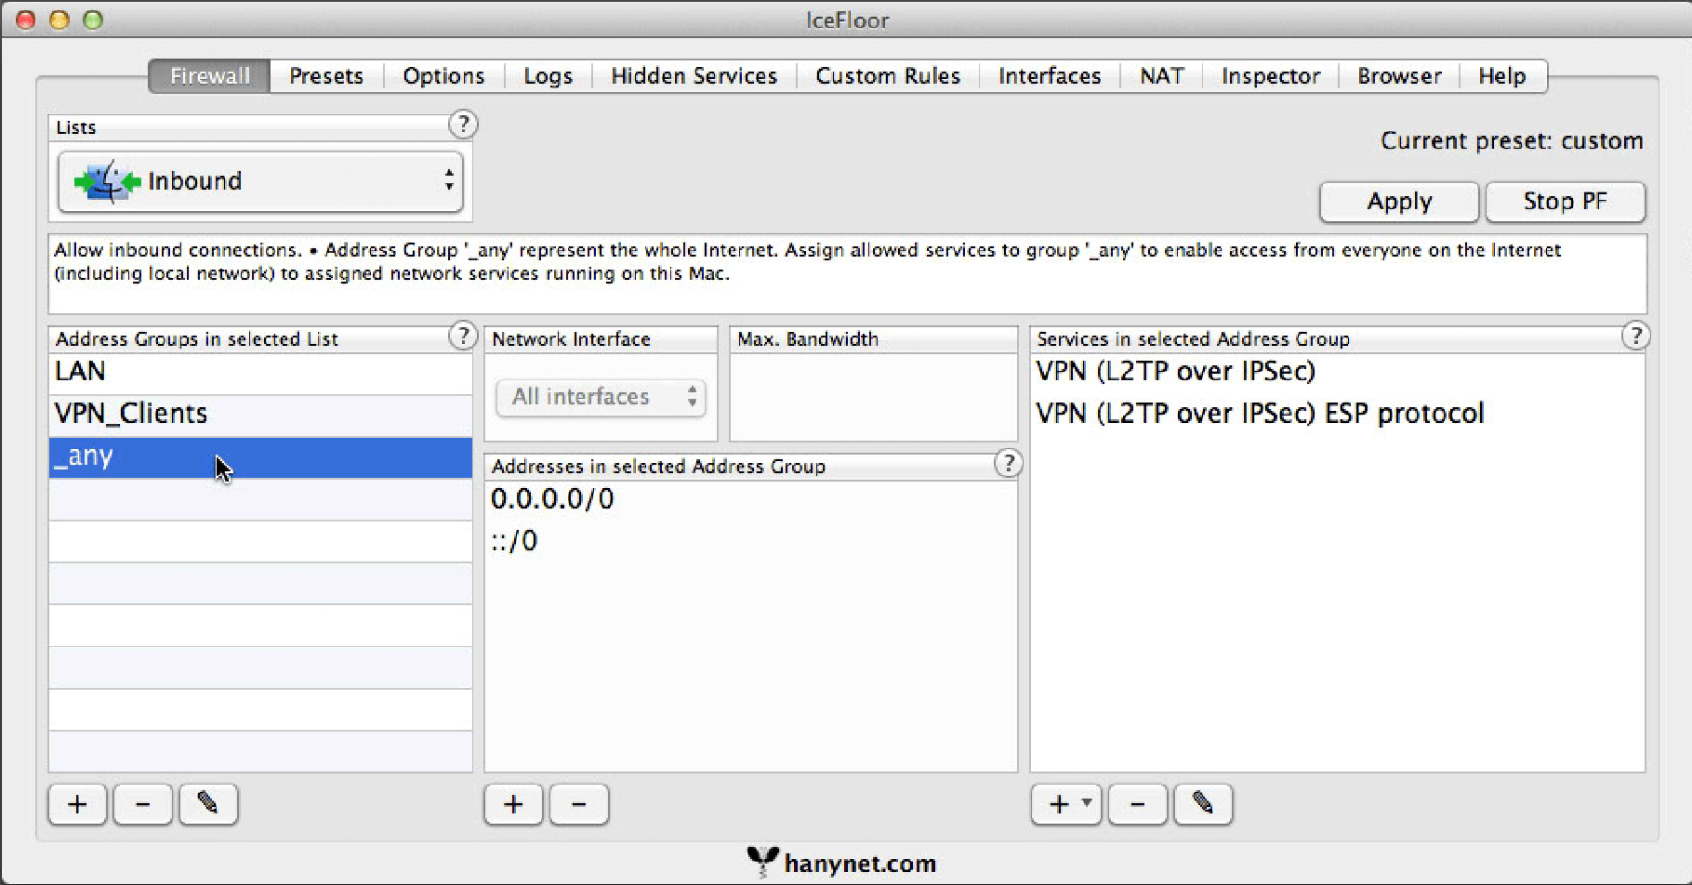Viewport: 1692px width, 885px height.
Task: Minimize the IceFloor window
Action: [59, 20]
